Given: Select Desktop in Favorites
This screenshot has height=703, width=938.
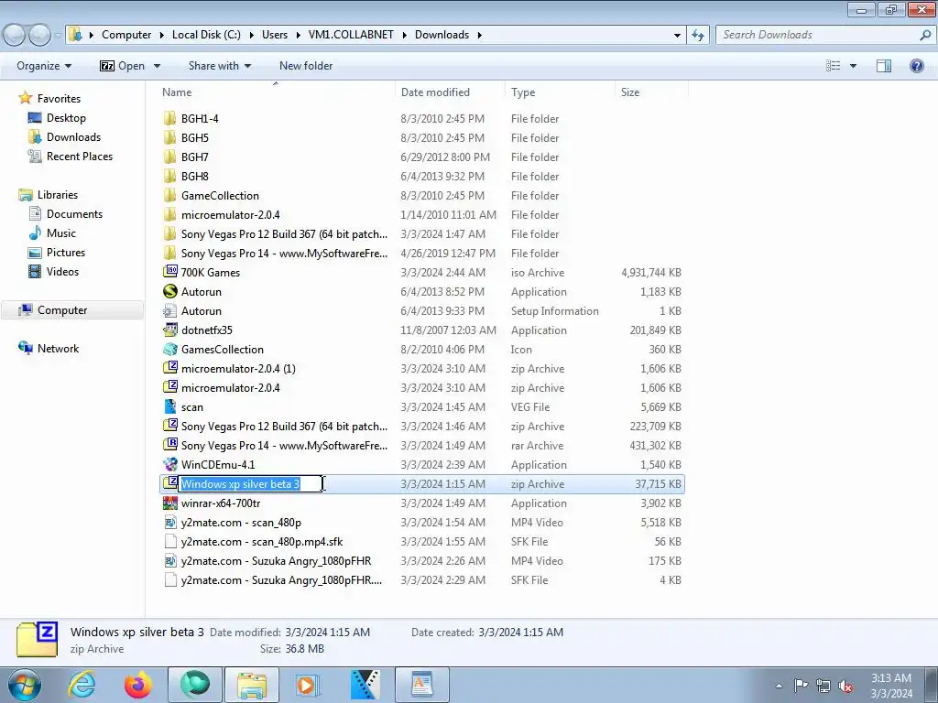Looking at the screenshot, I should coord(66,118).
